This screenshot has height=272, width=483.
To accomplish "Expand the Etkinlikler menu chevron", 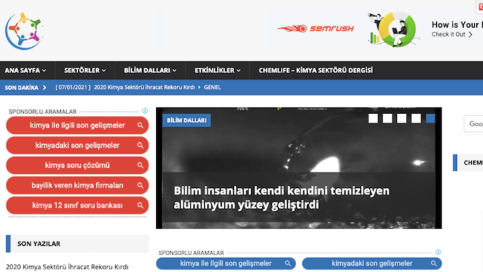I will (x=239, y=70).
